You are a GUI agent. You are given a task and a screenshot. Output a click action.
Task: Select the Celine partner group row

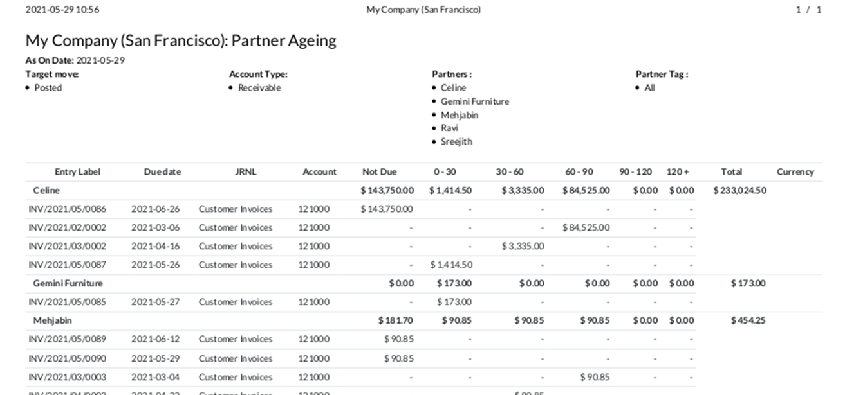46,191
